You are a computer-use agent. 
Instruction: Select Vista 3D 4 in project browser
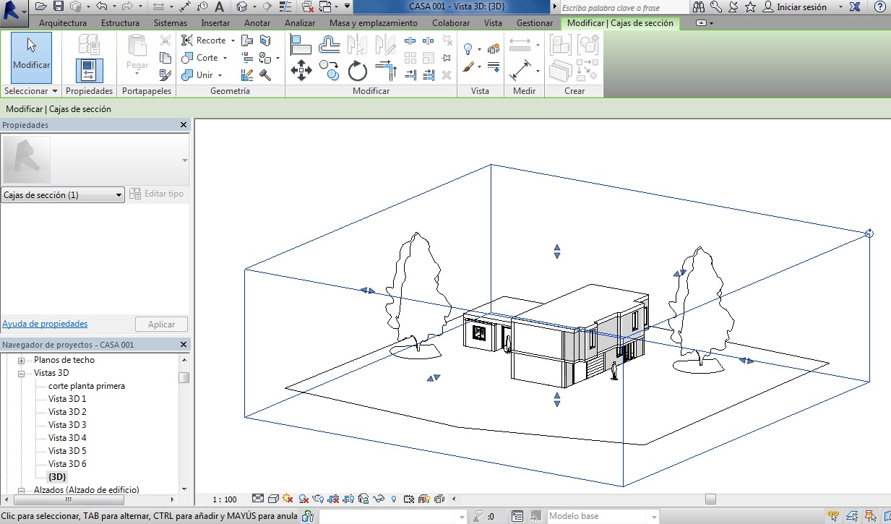[67, 438]
